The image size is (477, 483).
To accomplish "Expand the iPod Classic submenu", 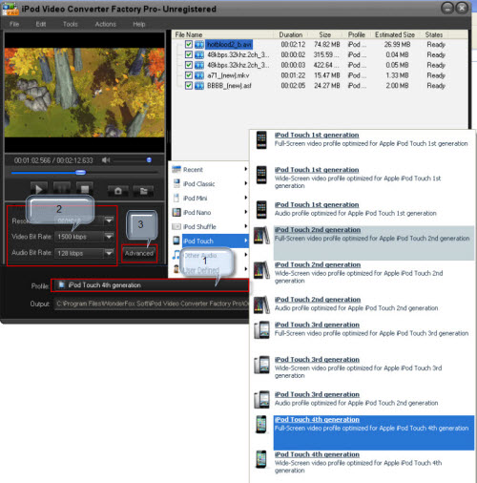I will coord(245,183).
